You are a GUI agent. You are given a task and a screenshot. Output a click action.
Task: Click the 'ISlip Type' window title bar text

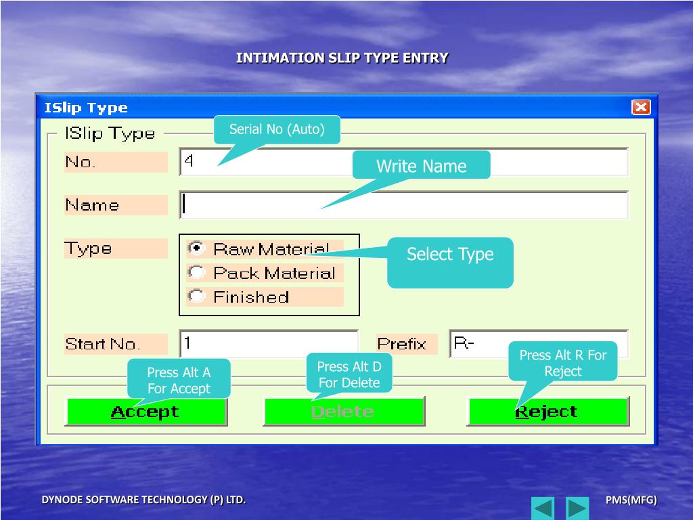[86, 108]
